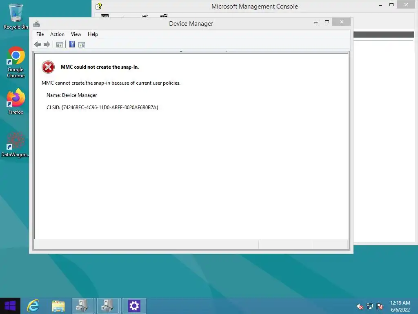
Task: Click the blue Help toolbar icon
Action: 72,44
